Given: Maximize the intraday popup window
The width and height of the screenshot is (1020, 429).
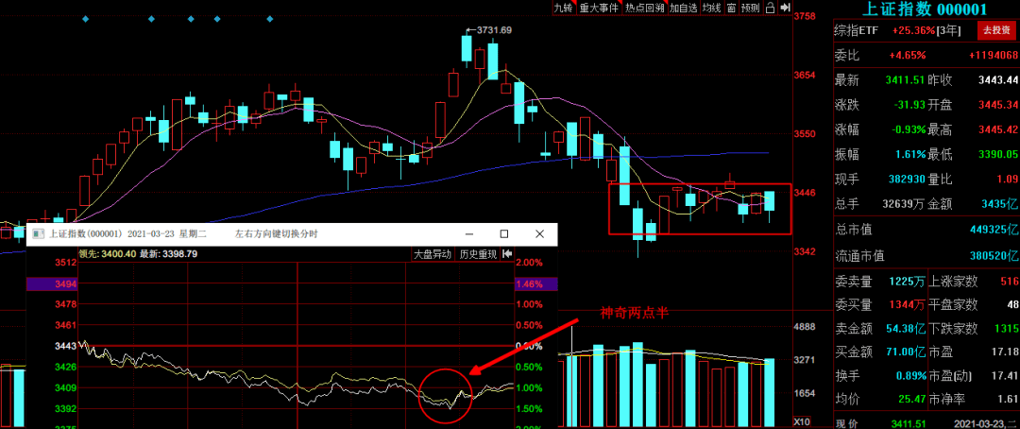Looking at the screenshot, I should [x=504, y=233].
